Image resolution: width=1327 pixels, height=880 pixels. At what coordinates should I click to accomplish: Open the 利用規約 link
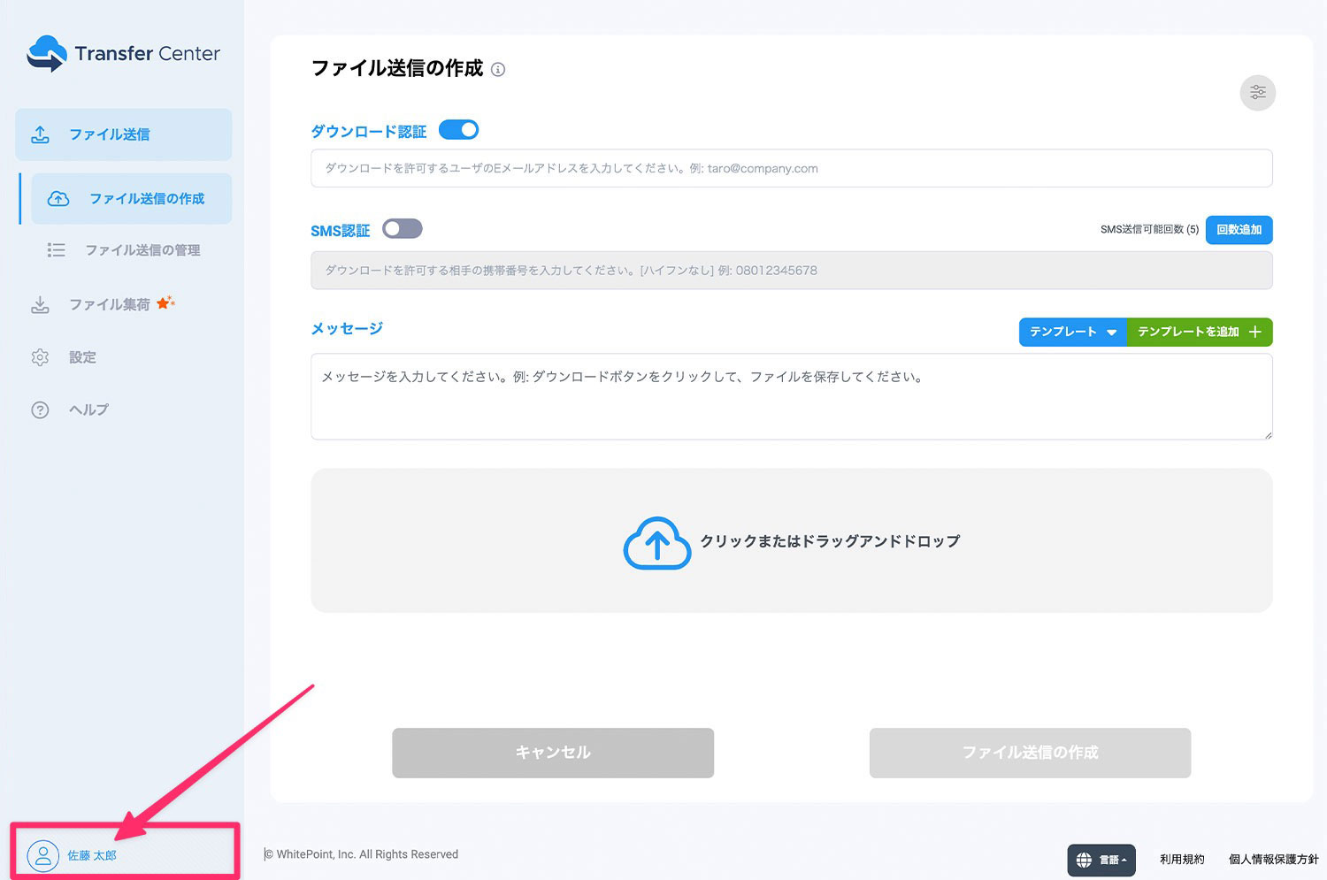tap(1181, 858)
